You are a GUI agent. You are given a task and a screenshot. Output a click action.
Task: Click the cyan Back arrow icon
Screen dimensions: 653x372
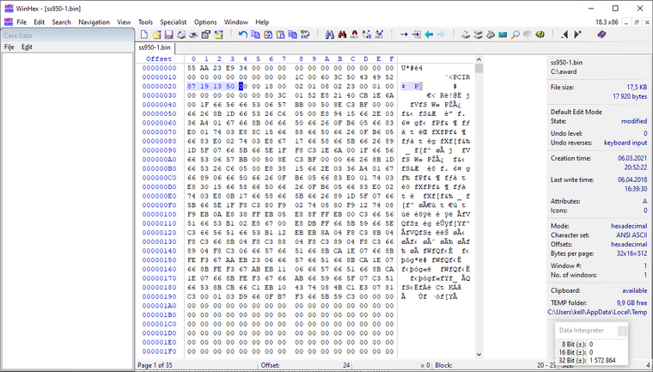pyautogui.click(x=429, y=34)
